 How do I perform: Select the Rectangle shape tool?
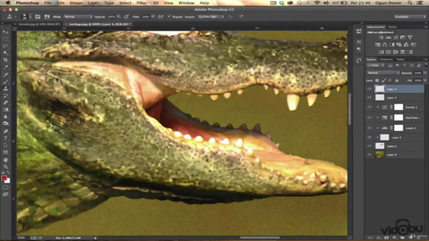pos(5,153)
